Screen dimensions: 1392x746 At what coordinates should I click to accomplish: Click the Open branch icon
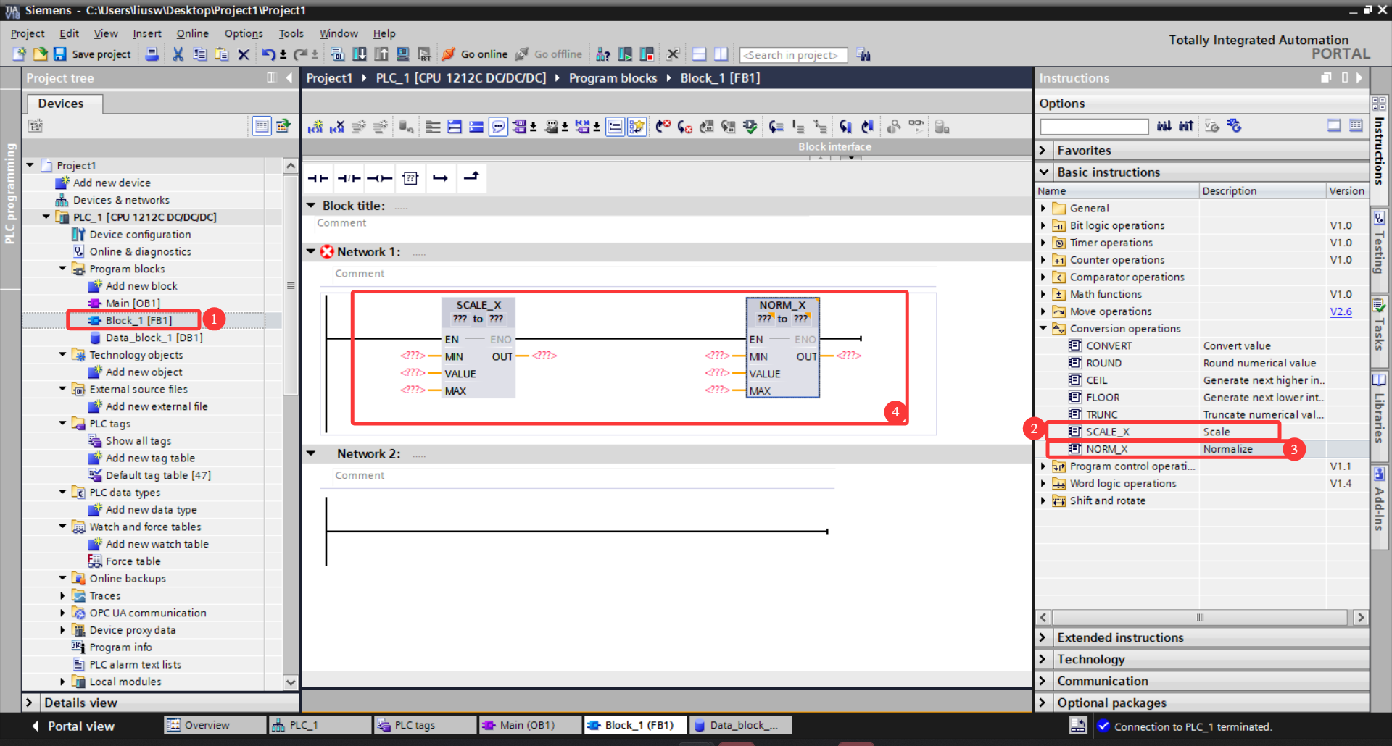tap(440, 178)
